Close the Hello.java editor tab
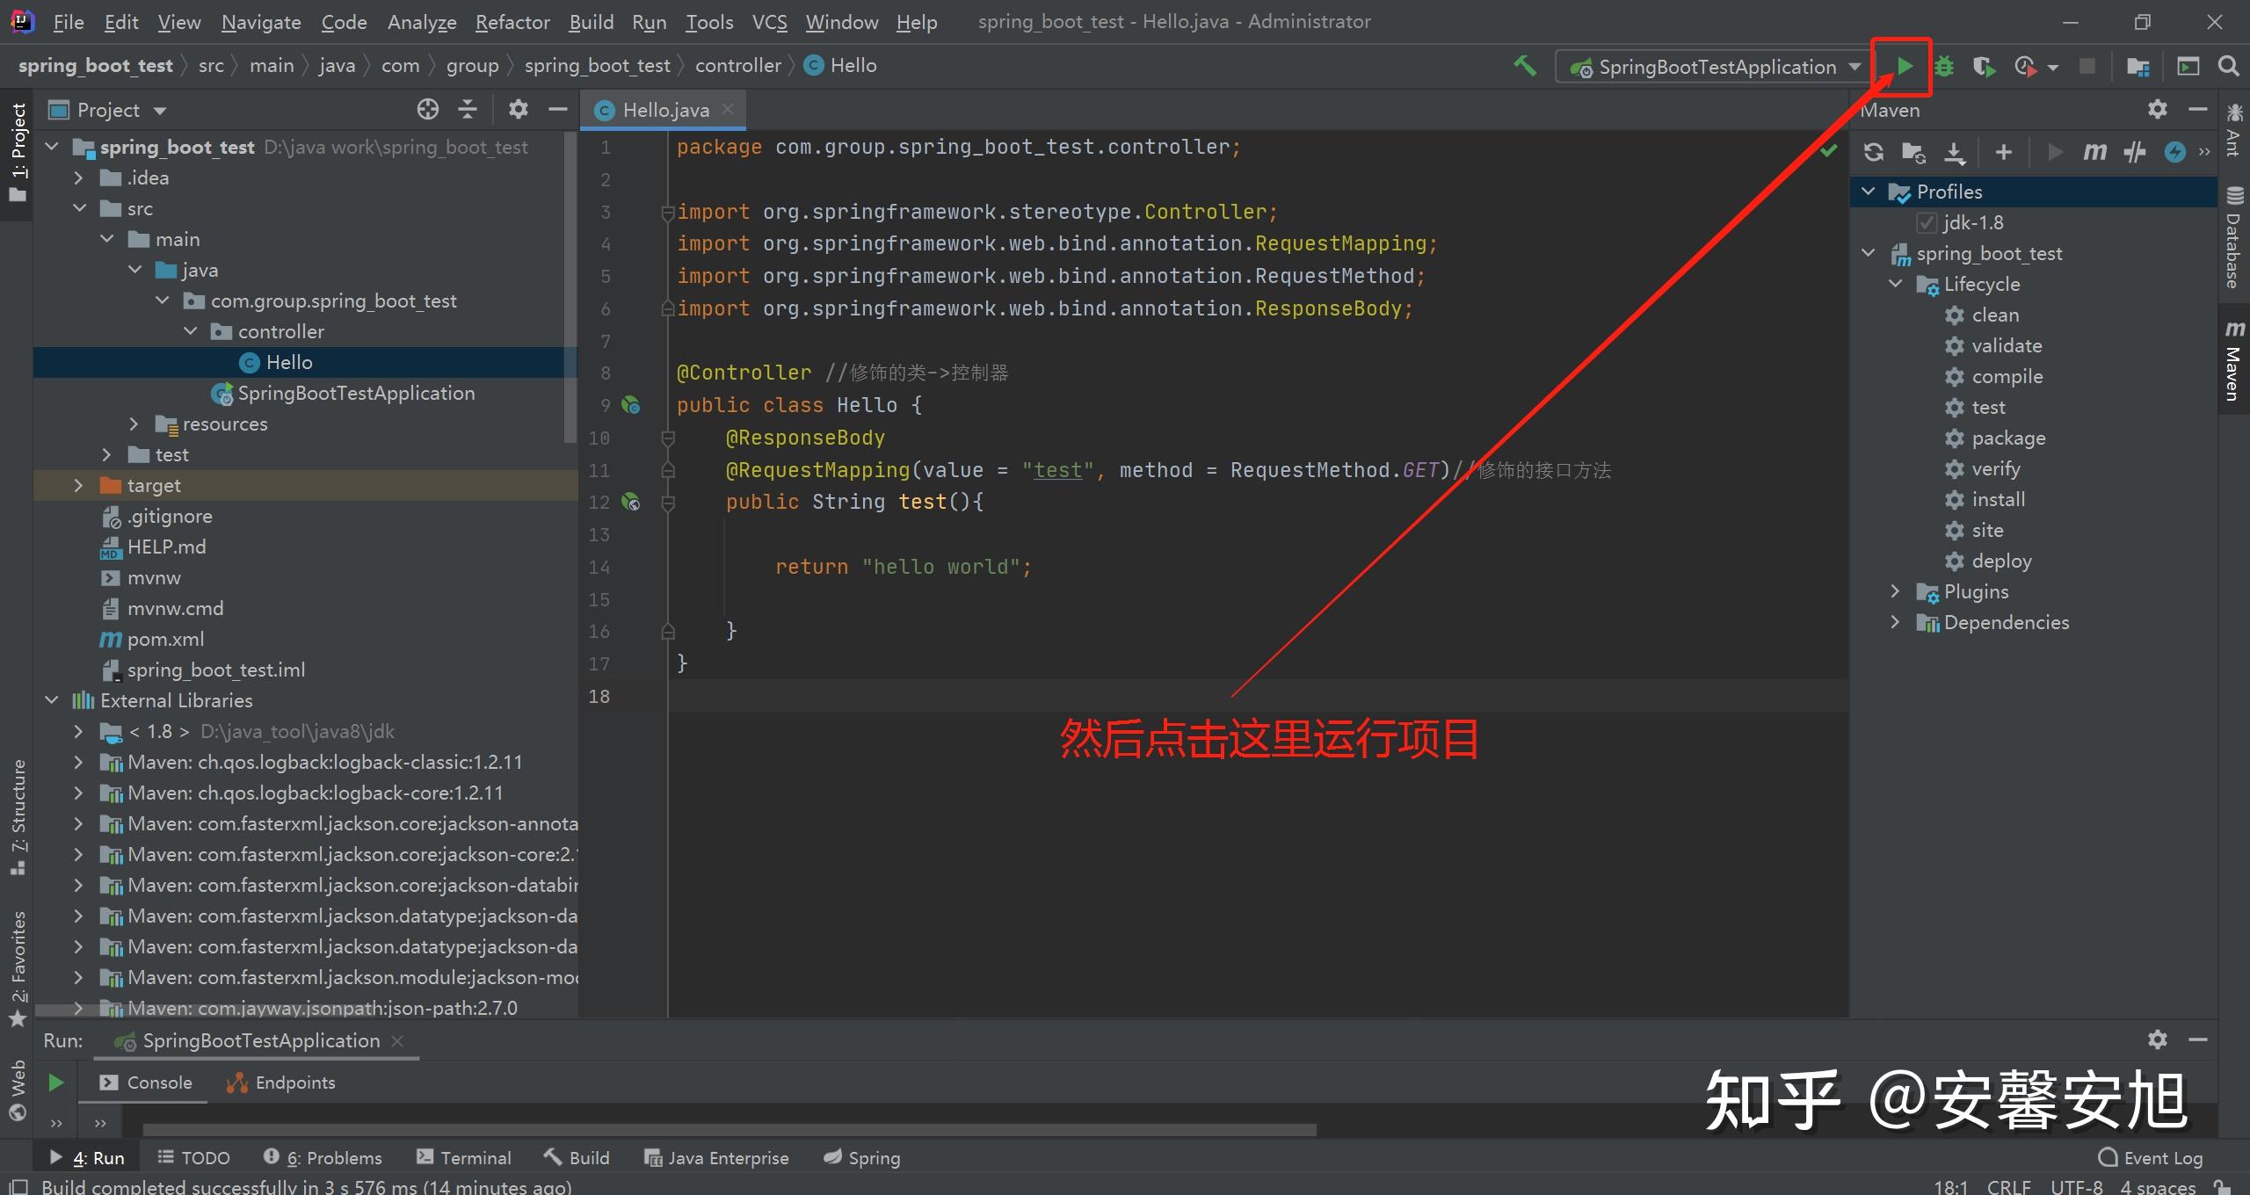 [728, 109]
